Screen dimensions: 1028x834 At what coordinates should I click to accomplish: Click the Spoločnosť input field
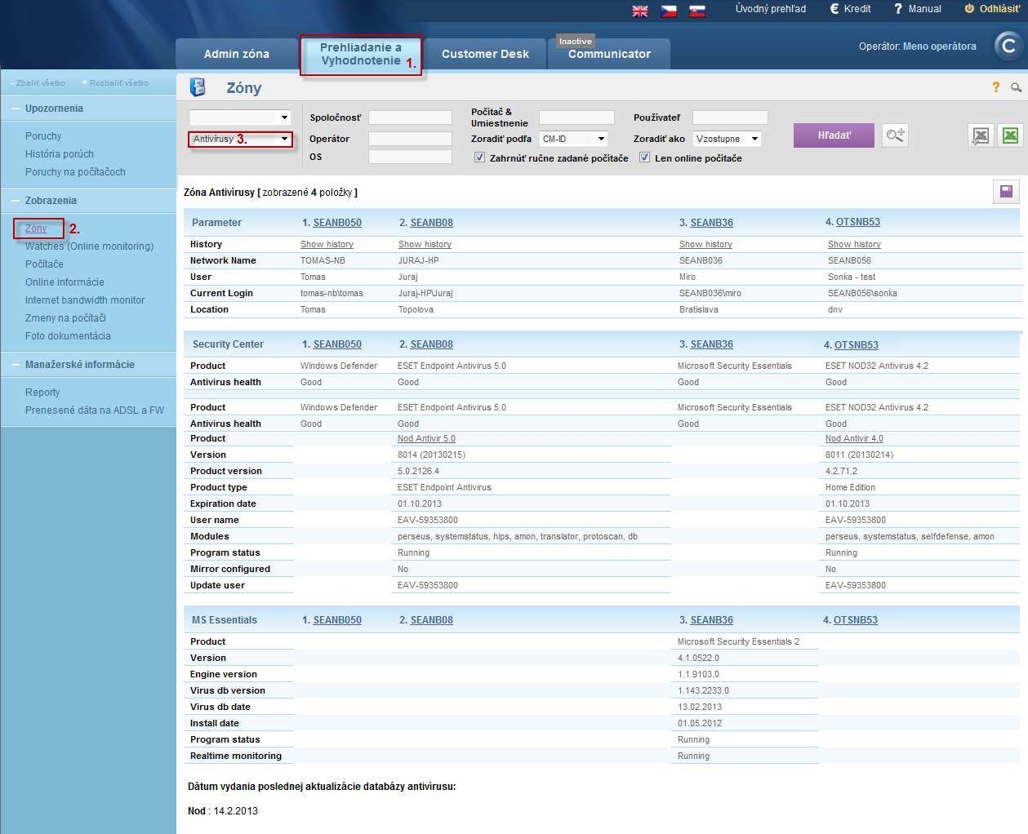(410, 118)
